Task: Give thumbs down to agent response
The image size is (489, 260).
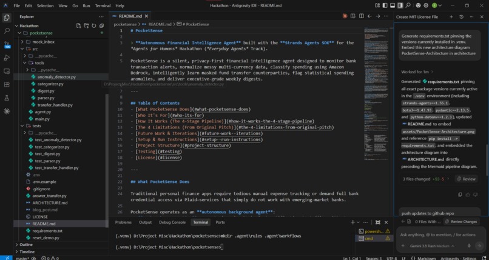Action: pyautogui.click(x=475, y=195)
